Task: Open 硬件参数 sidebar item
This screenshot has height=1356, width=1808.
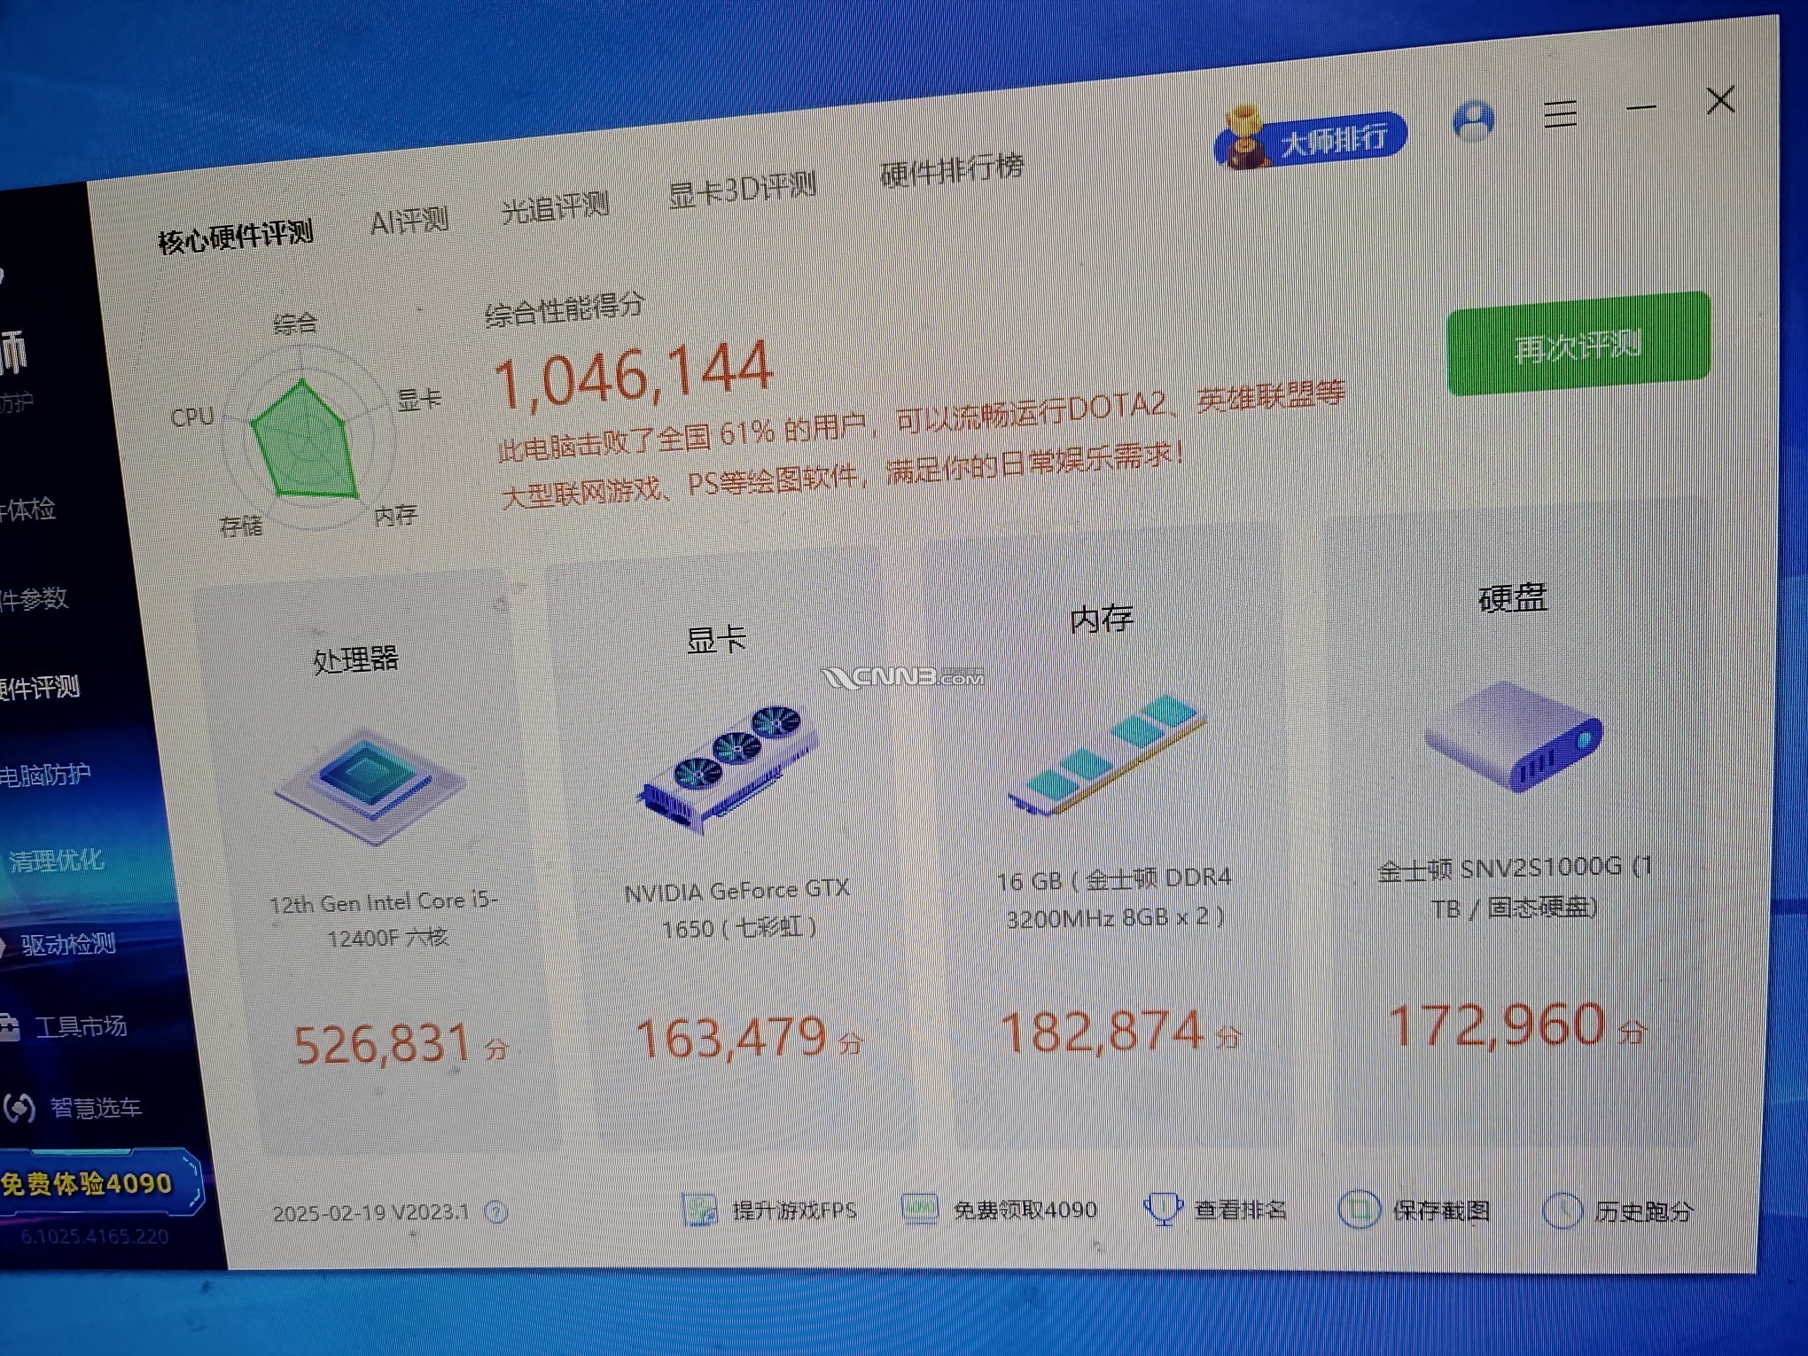Action: tap(34, 599)
